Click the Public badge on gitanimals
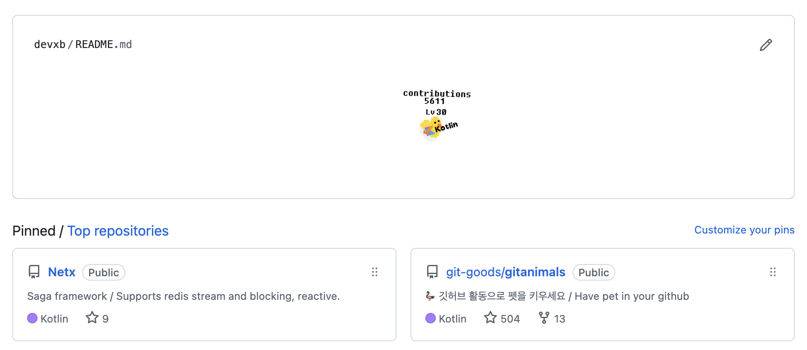Viewport: 807px width, 350px height. point(593,272)
